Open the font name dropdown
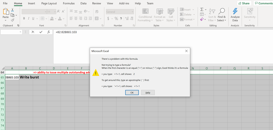The image size is (273, 130). coord(46,12)
